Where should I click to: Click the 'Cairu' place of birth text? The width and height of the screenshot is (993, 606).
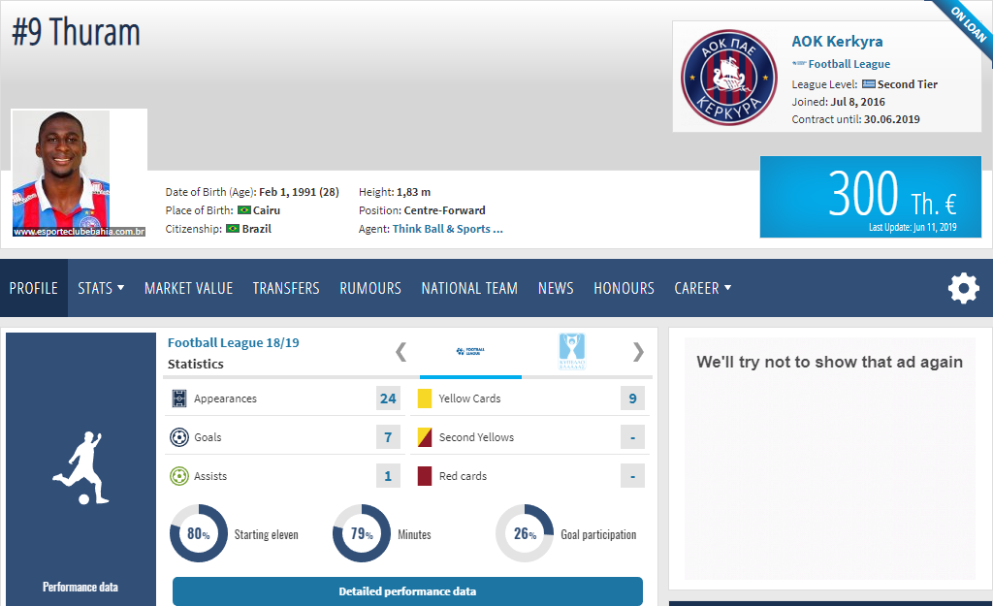click(267, 210)
